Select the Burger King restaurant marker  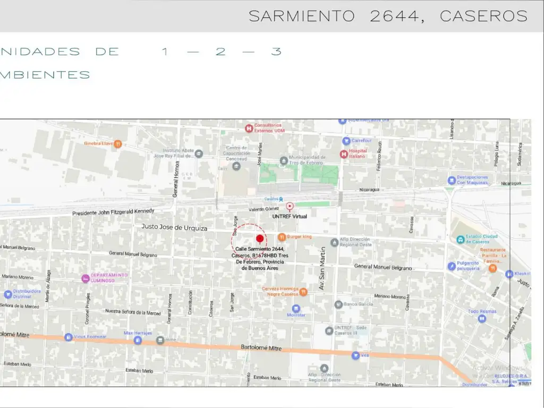(282, 236)
